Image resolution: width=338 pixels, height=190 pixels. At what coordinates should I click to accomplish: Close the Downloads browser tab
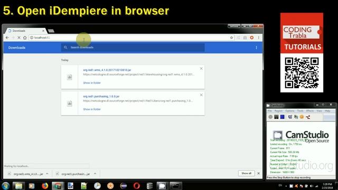point(43,31)
